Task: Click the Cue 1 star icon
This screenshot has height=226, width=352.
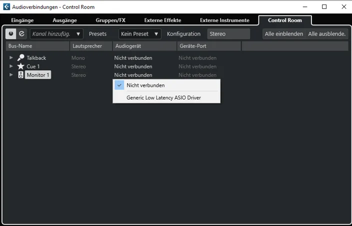Action: (20, 66)
